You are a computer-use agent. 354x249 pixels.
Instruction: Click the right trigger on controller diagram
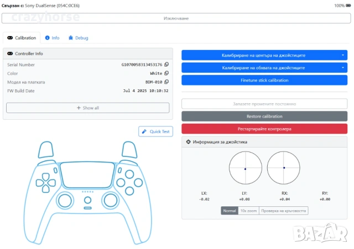[x=129, y=150]
